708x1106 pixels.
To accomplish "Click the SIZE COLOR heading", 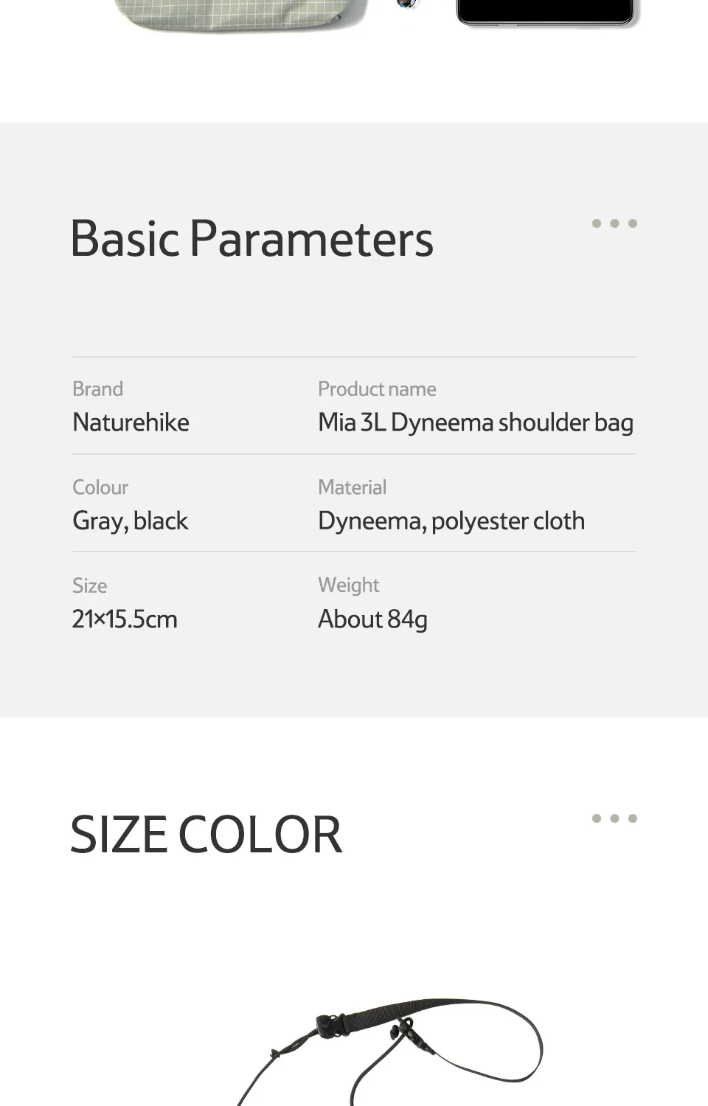I will point(206,835).
